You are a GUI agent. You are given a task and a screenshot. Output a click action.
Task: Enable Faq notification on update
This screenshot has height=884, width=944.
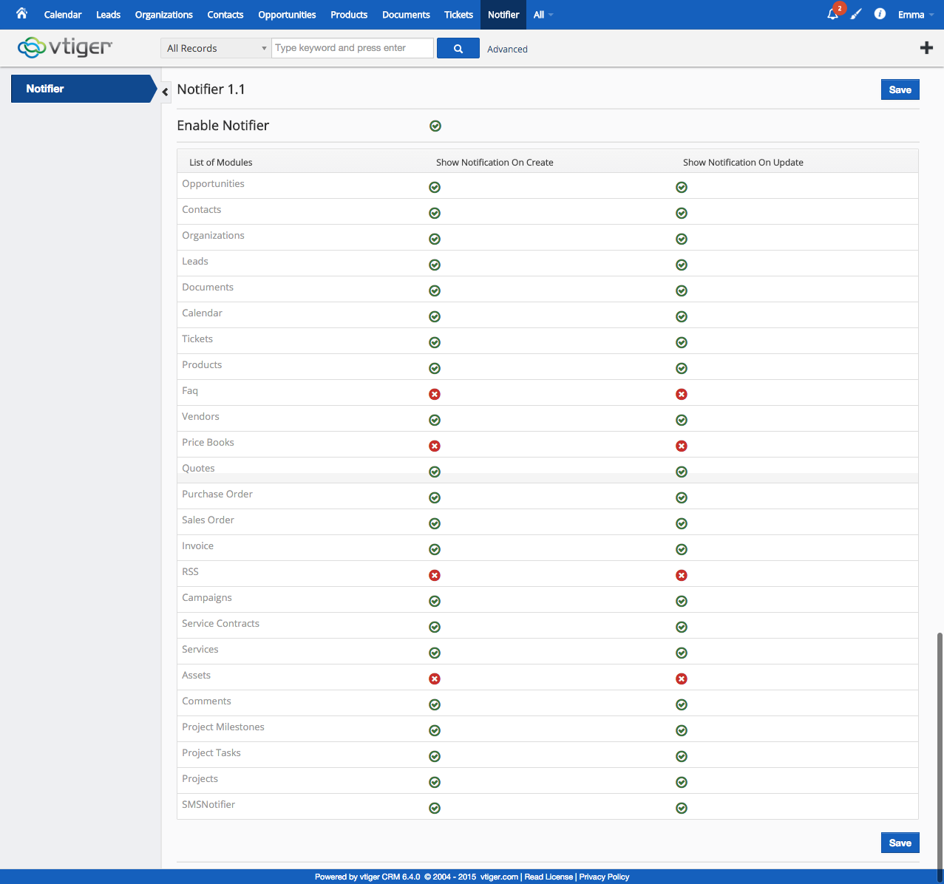click(x=682, y=395)
